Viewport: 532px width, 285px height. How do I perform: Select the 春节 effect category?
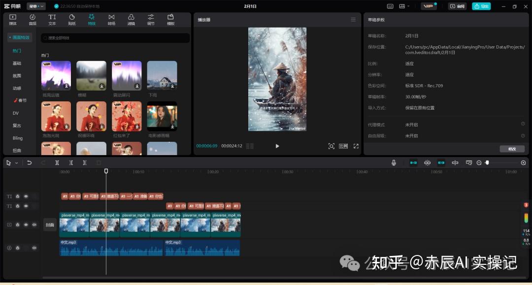[x=20, y=100]
